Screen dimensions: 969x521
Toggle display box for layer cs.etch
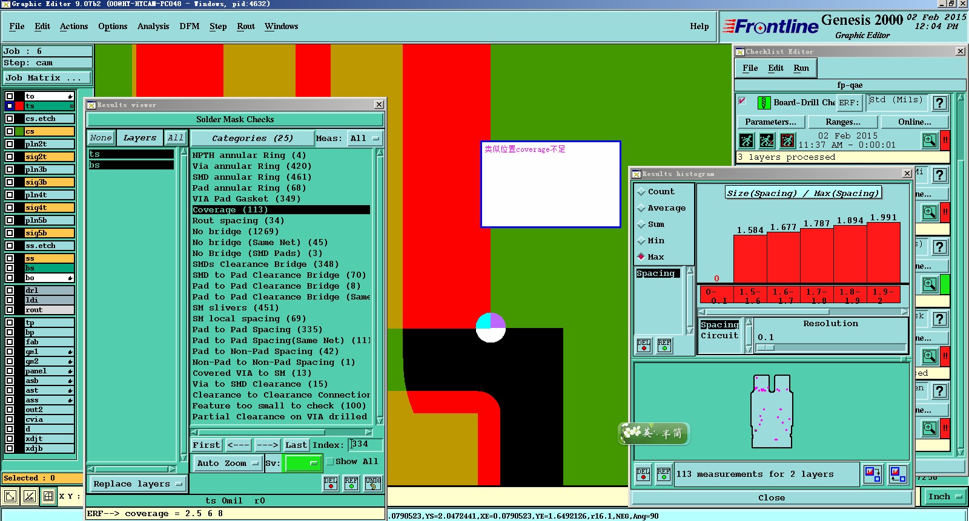(x=10, y=119)
